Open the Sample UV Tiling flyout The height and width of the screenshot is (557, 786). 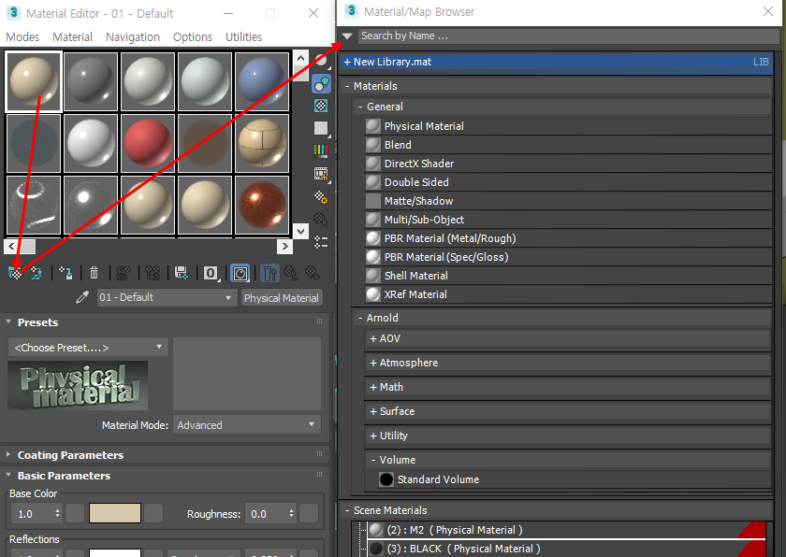point(321,128)
